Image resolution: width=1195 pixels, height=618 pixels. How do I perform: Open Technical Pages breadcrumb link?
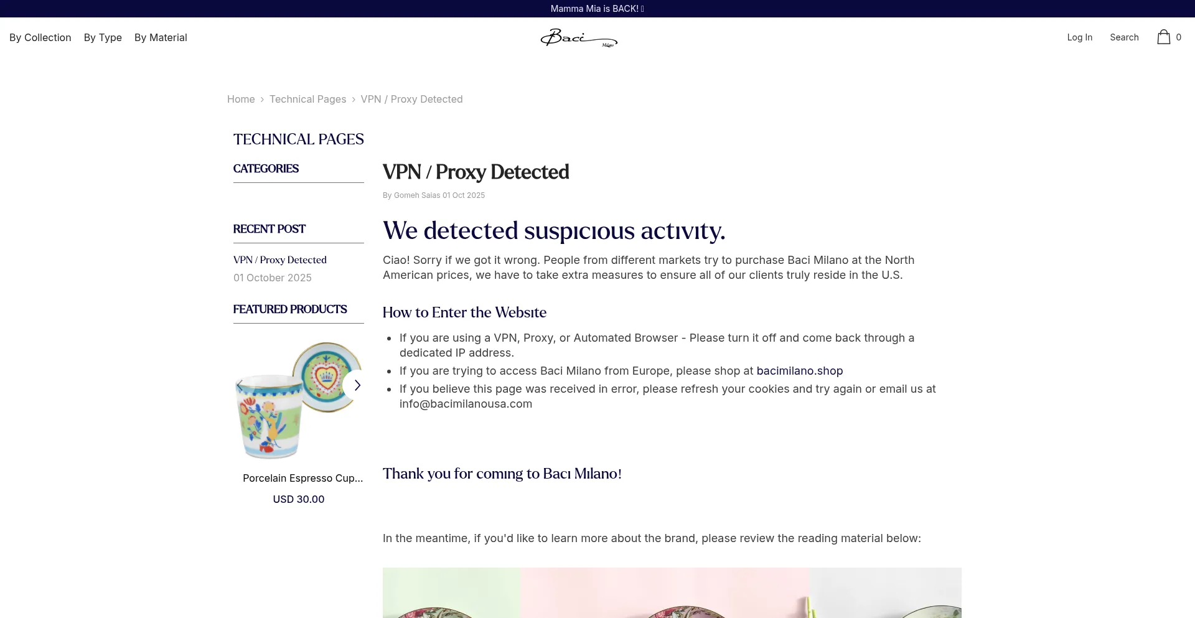pyautogui.click(x=307, y=99)
